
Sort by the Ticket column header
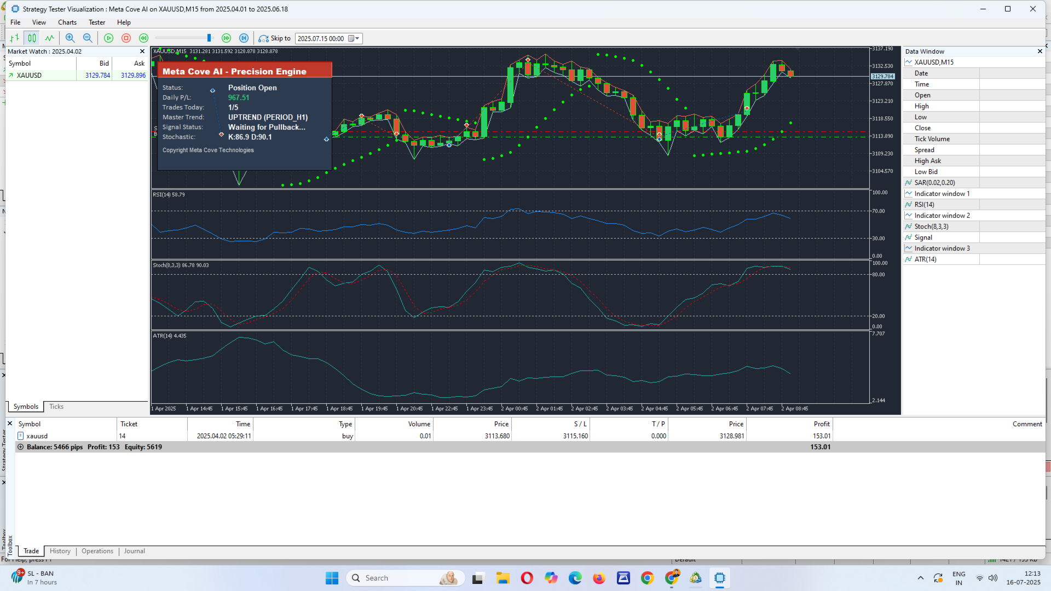click(x=152, y=424)
